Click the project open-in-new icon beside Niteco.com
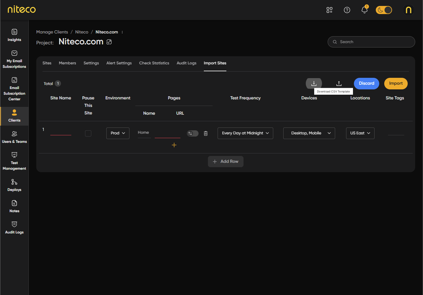 [109, 42]
